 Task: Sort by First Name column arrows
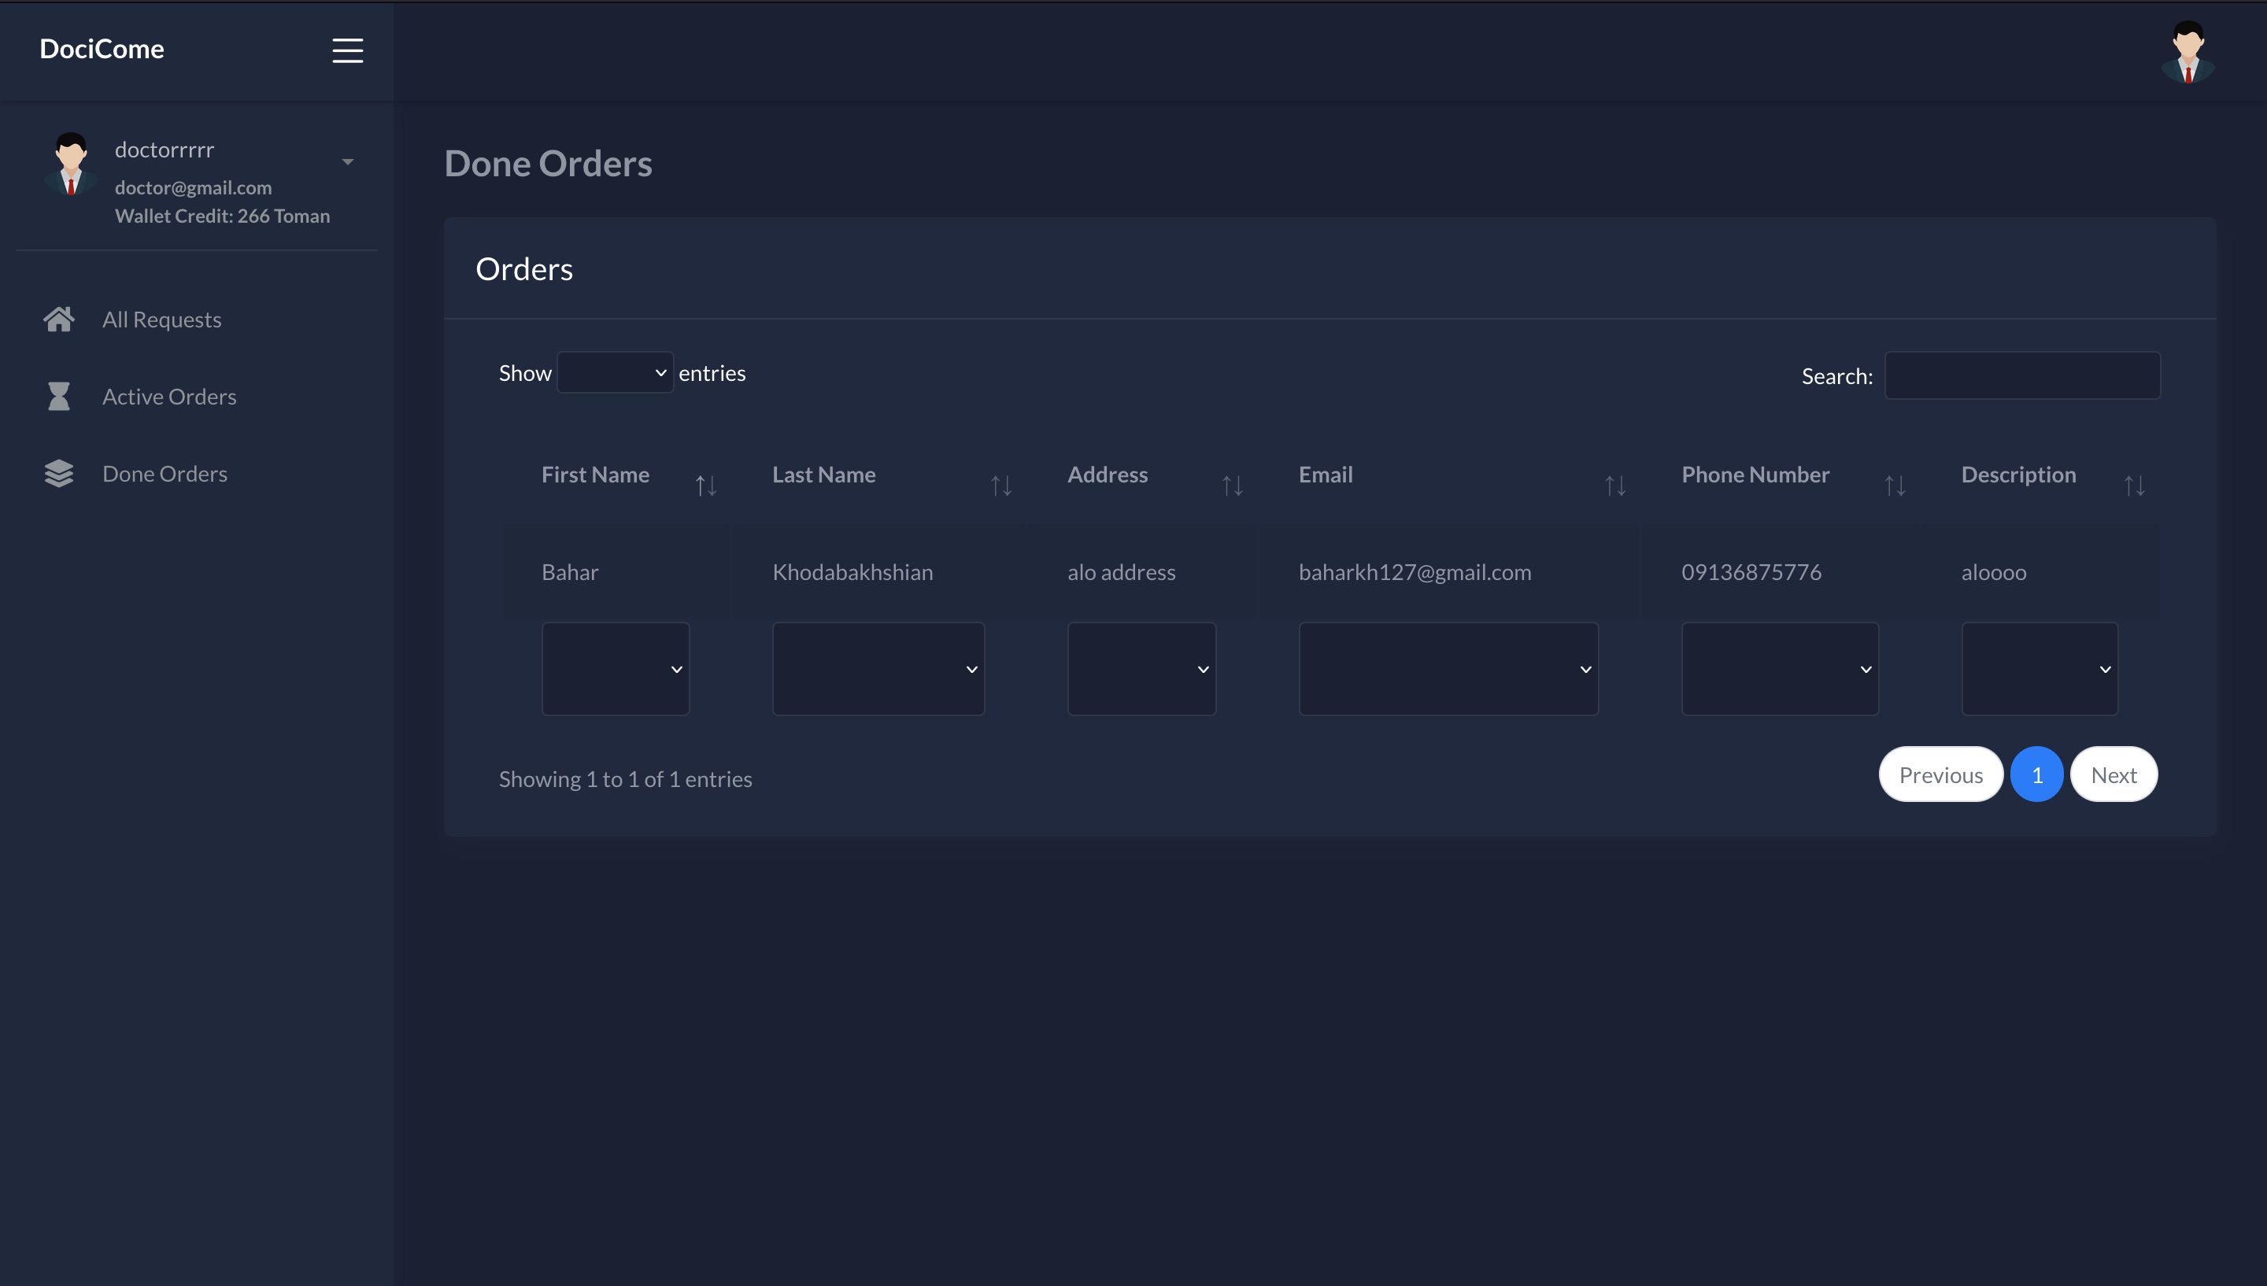pyautogui.click(x=705, y=485)
